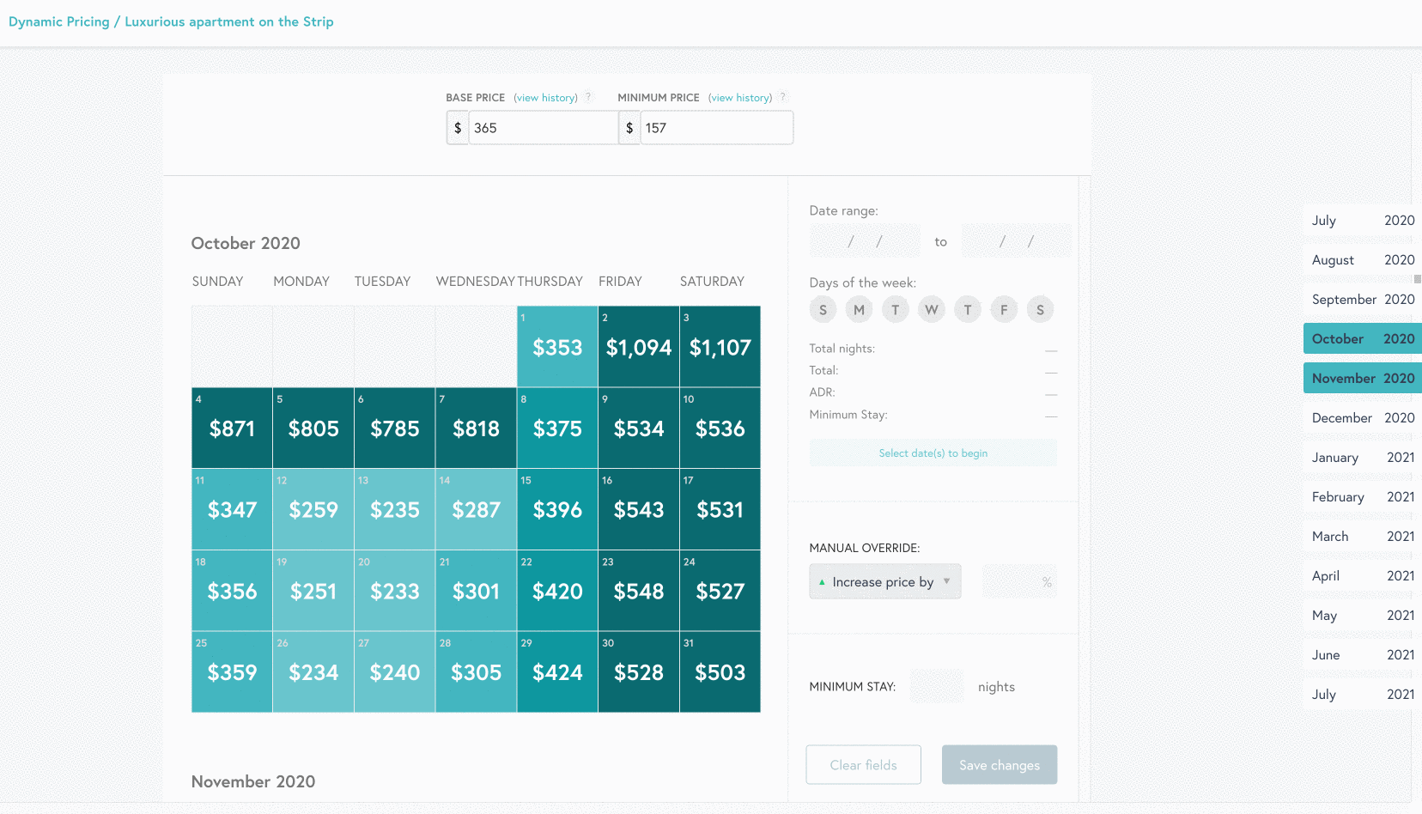The width and height of the screenshot is (1422, 814).
Task: Toggle Friday day-of-week circle
Action: (x=1004, y=310)
